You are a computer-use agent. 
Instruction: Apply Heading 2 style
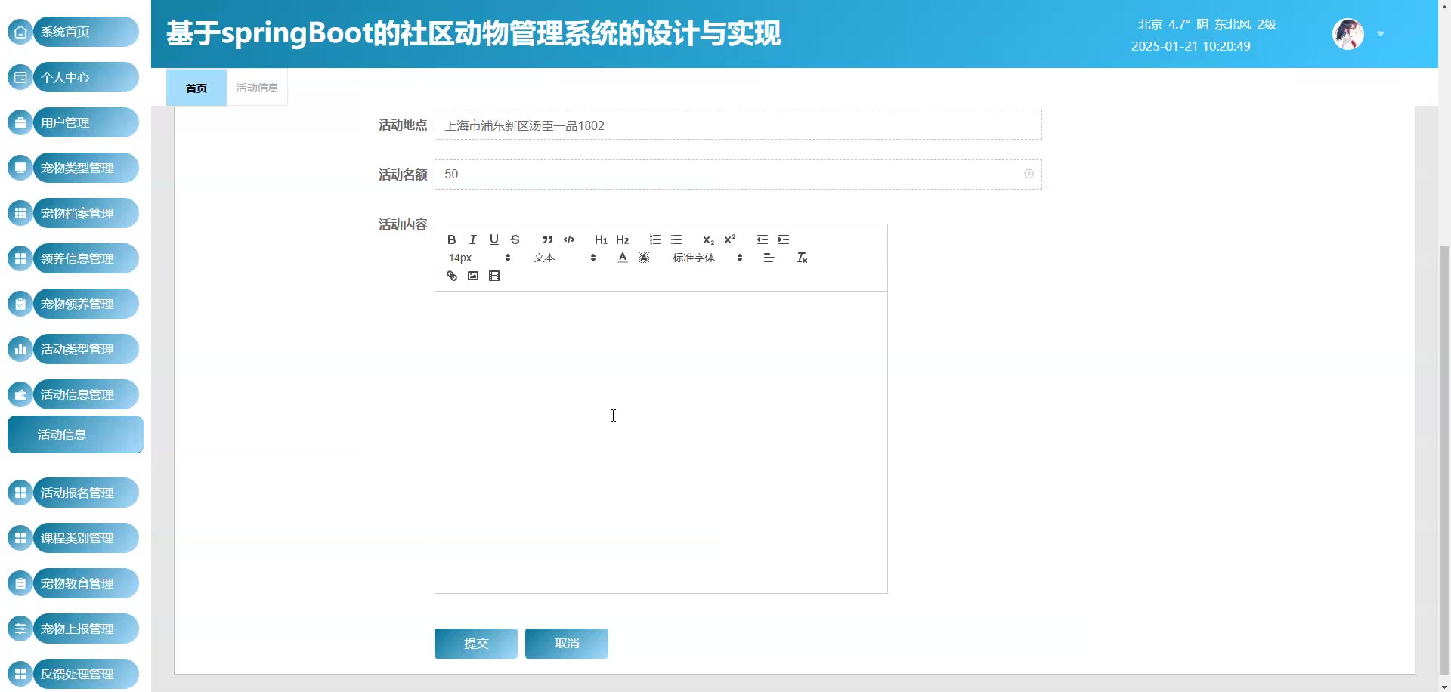622,239
